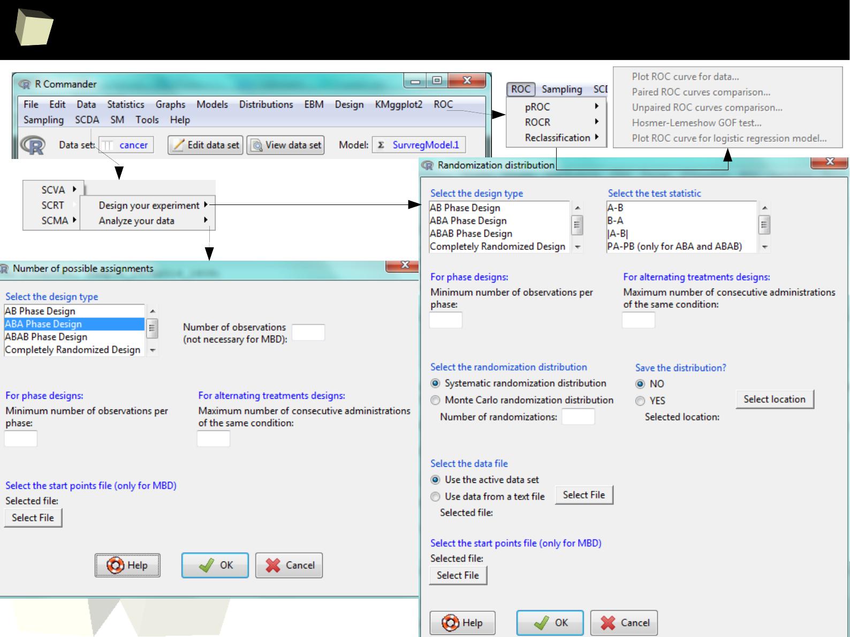Click the red X Cancel in Number of possible assignments
Image resolution: width=850 pixels, height=637 pixels.
tap(273, 565)
